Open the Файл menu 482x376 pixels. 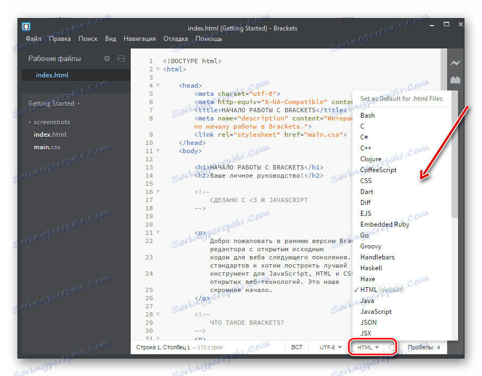click(x=33, y=39)
